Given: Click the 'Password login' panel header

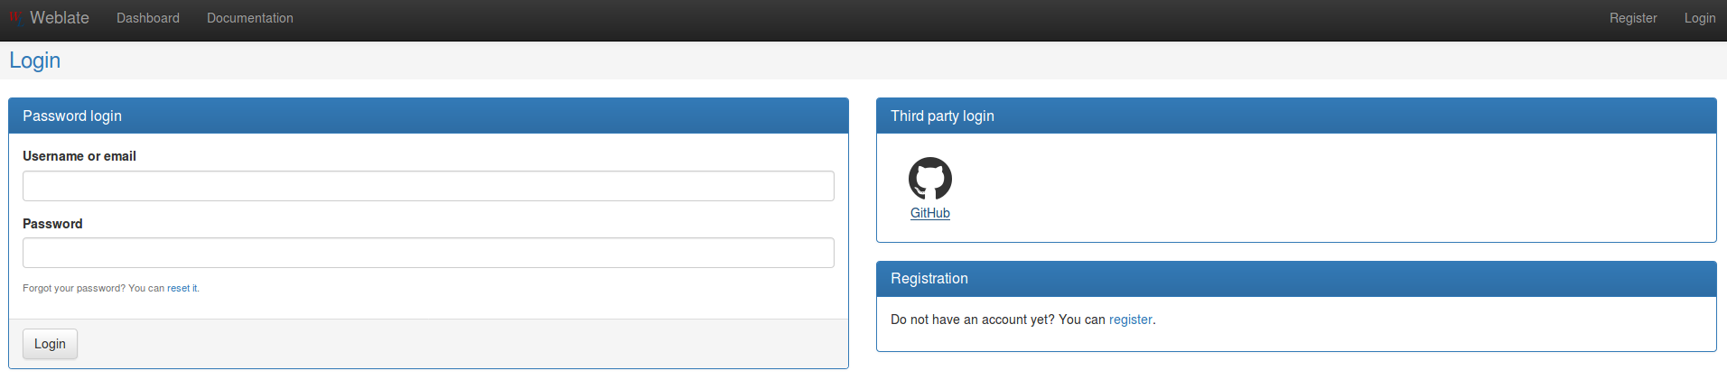Looking at the screenshot, I should click(x=428, y=116).
